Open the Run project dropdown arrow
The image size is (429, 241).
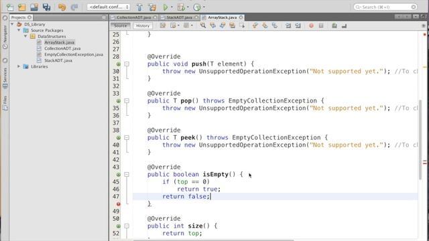172,7
